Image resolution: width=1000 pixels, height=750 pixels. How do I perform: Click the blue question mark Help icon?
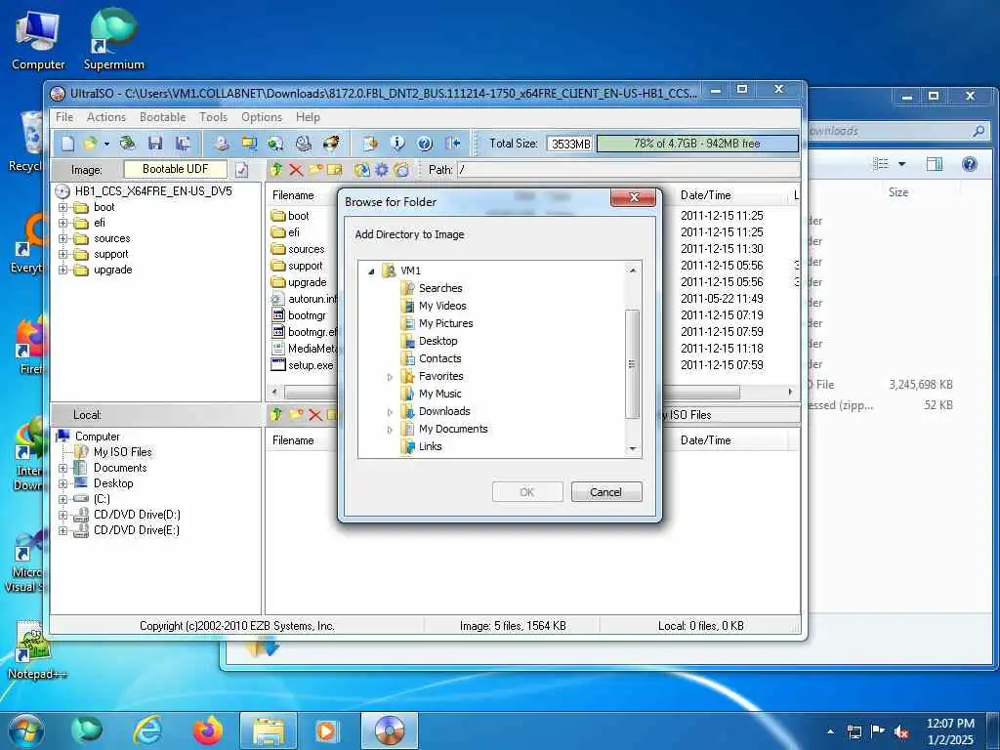(425, 144)
